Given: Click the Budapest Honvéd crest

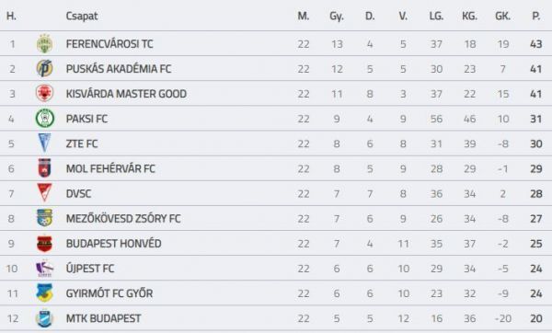Looking at the screenshot, I should [45, 243].
